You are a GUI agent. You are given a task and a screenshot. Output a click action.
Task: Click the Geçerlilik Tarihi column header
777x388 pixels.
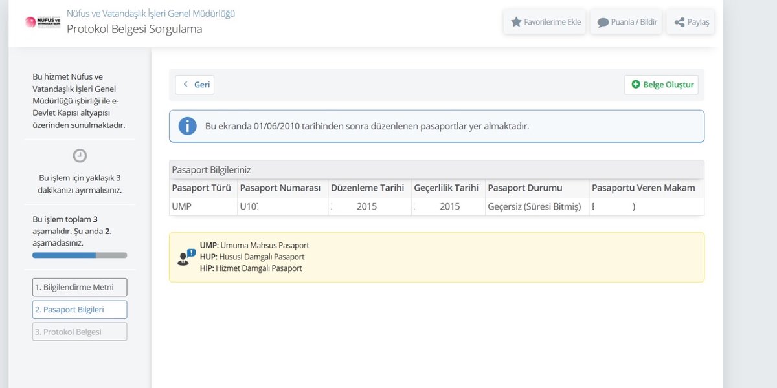[447, 188]
